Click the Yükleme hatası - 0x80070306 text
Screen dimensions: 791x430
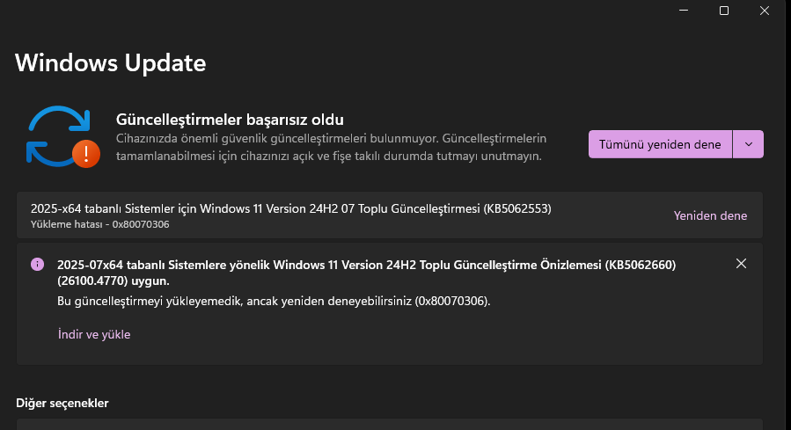100,224
